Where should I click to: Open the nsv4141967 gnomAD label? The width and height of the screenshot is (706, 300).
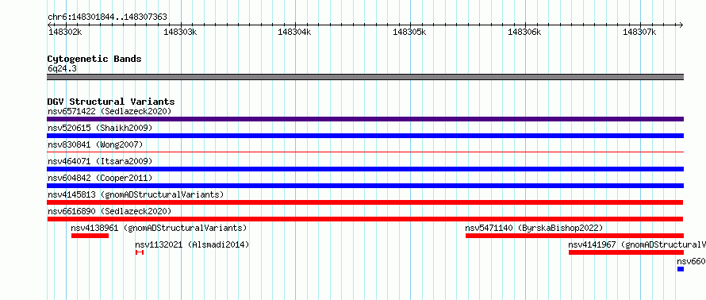pyautogui.click(x=637, y=244)
